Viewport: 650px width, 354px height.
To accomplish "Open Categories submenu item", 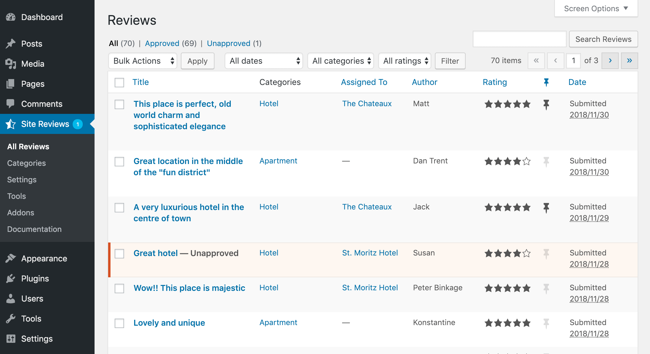I will 26,163.
